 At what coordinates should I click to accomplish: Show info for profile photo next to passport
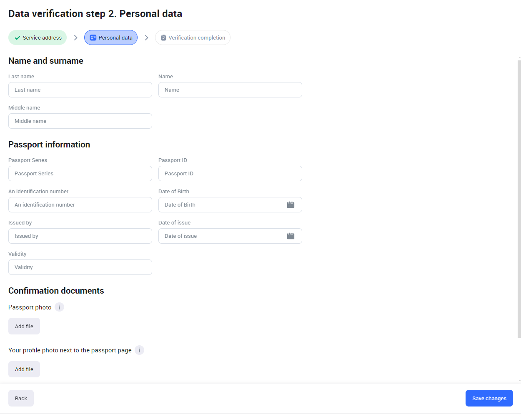[x=139, y=350]
